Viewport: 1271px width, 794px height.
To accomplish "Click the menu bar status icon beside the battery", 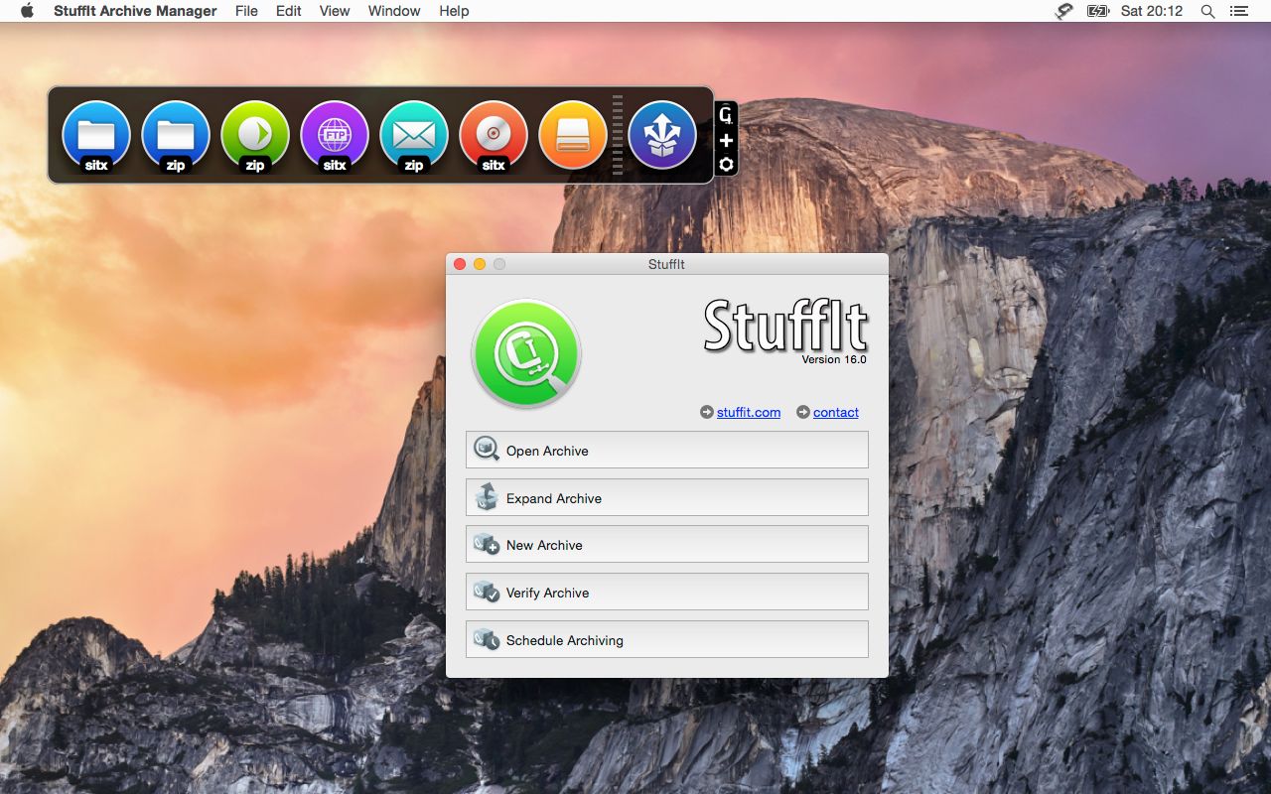I will click(1064, 11).
